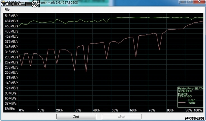Click the 50% progress label
Screen dimensions: 206x121
(115, 110)
